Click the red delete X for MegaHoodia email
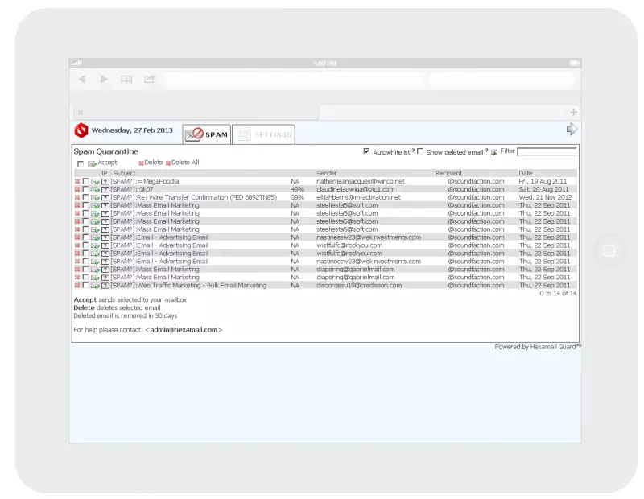Screen dimensions: 644x499 (x=77, y=182)
